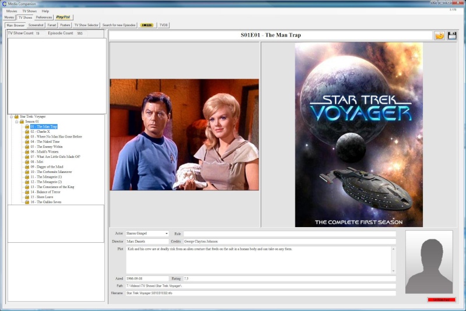Viewport: 466px width, 311px height.
Task: Click the TV Show Count value 19
Action: [37, 34]
